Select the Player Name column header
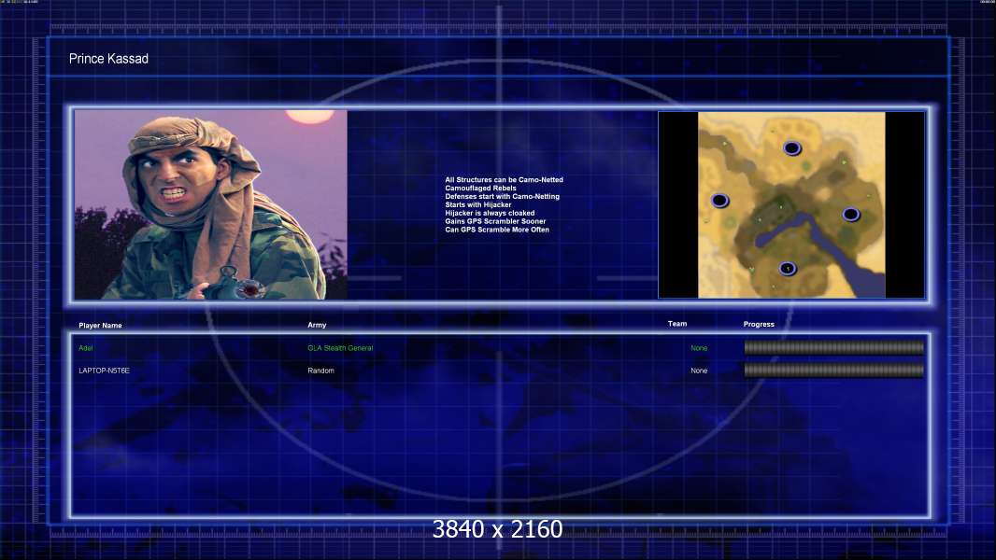 pyautogui.click(x=100, y=326)
